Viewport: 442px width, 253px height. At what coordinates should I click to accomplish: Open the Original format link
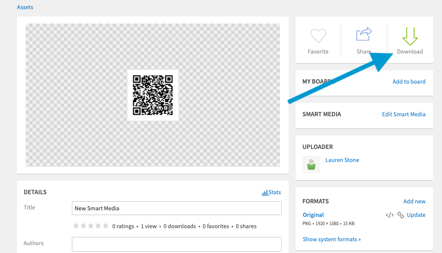(313, 215)
